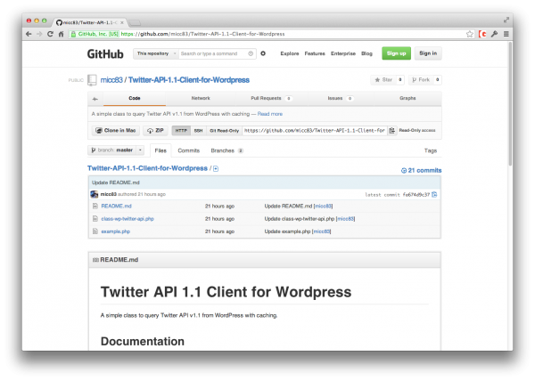Bookmark page with star icon

click(470, 34)
